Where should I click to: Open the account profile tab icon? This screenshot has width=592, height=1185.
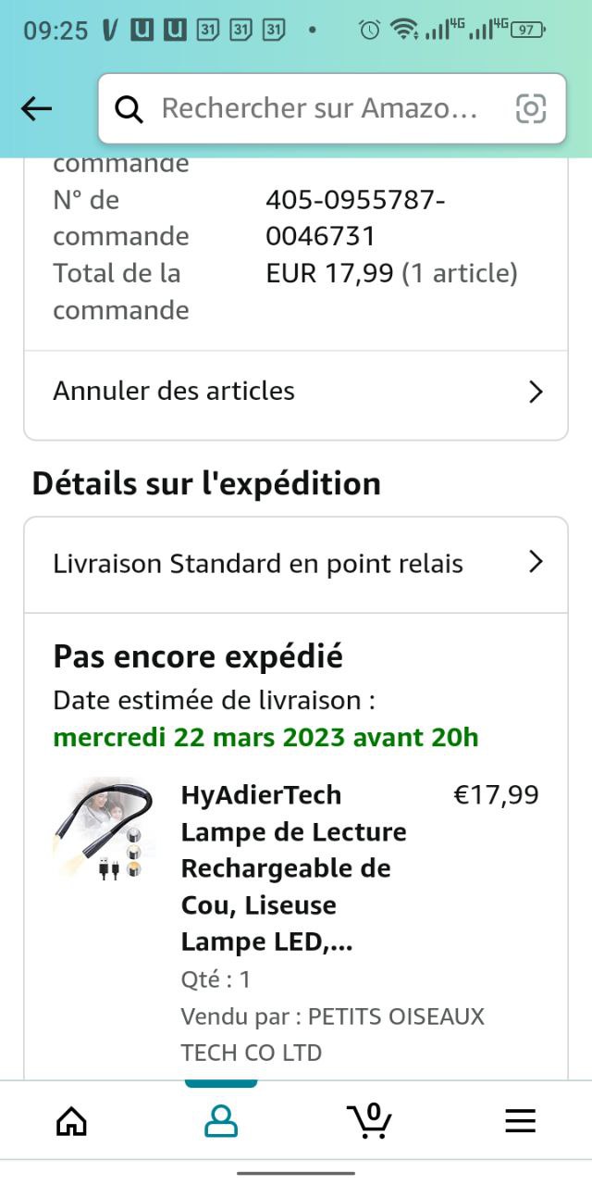pos(221,1121)
